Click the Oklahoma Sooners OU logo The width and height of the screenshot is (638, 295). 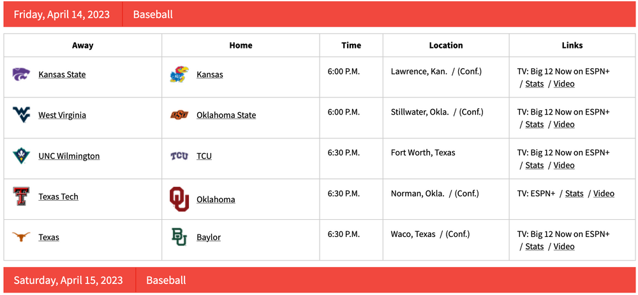pyautogui.click(x=179, y=199)
